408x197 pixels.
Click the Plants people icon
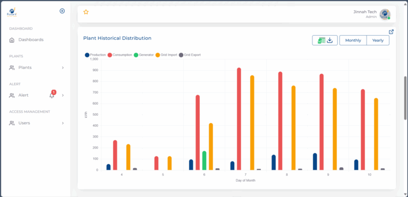pos(12,67)
